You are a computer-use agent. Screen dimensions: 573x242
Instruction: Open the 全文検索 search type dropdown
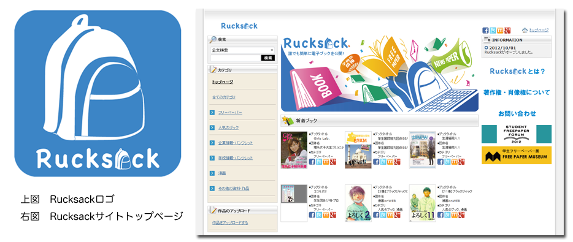click(x=243, y=50)
